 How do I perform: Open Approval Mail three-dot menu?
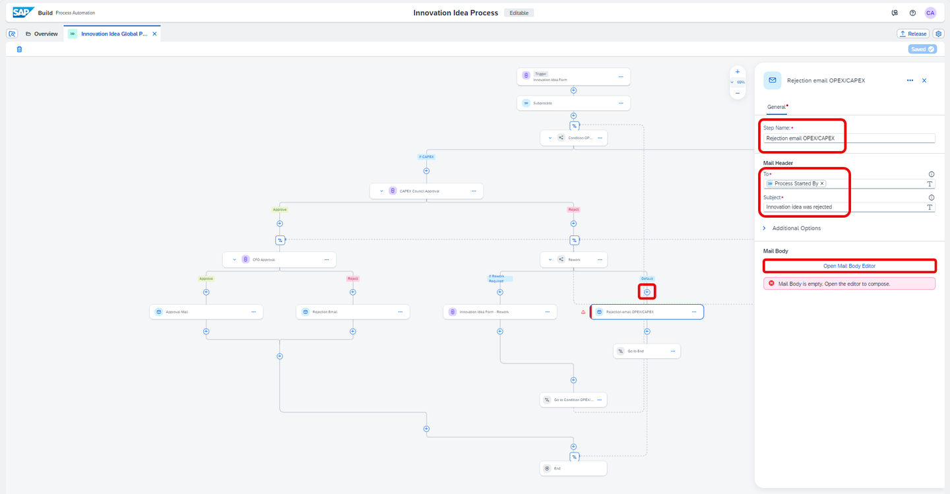[x=253, y=312]
